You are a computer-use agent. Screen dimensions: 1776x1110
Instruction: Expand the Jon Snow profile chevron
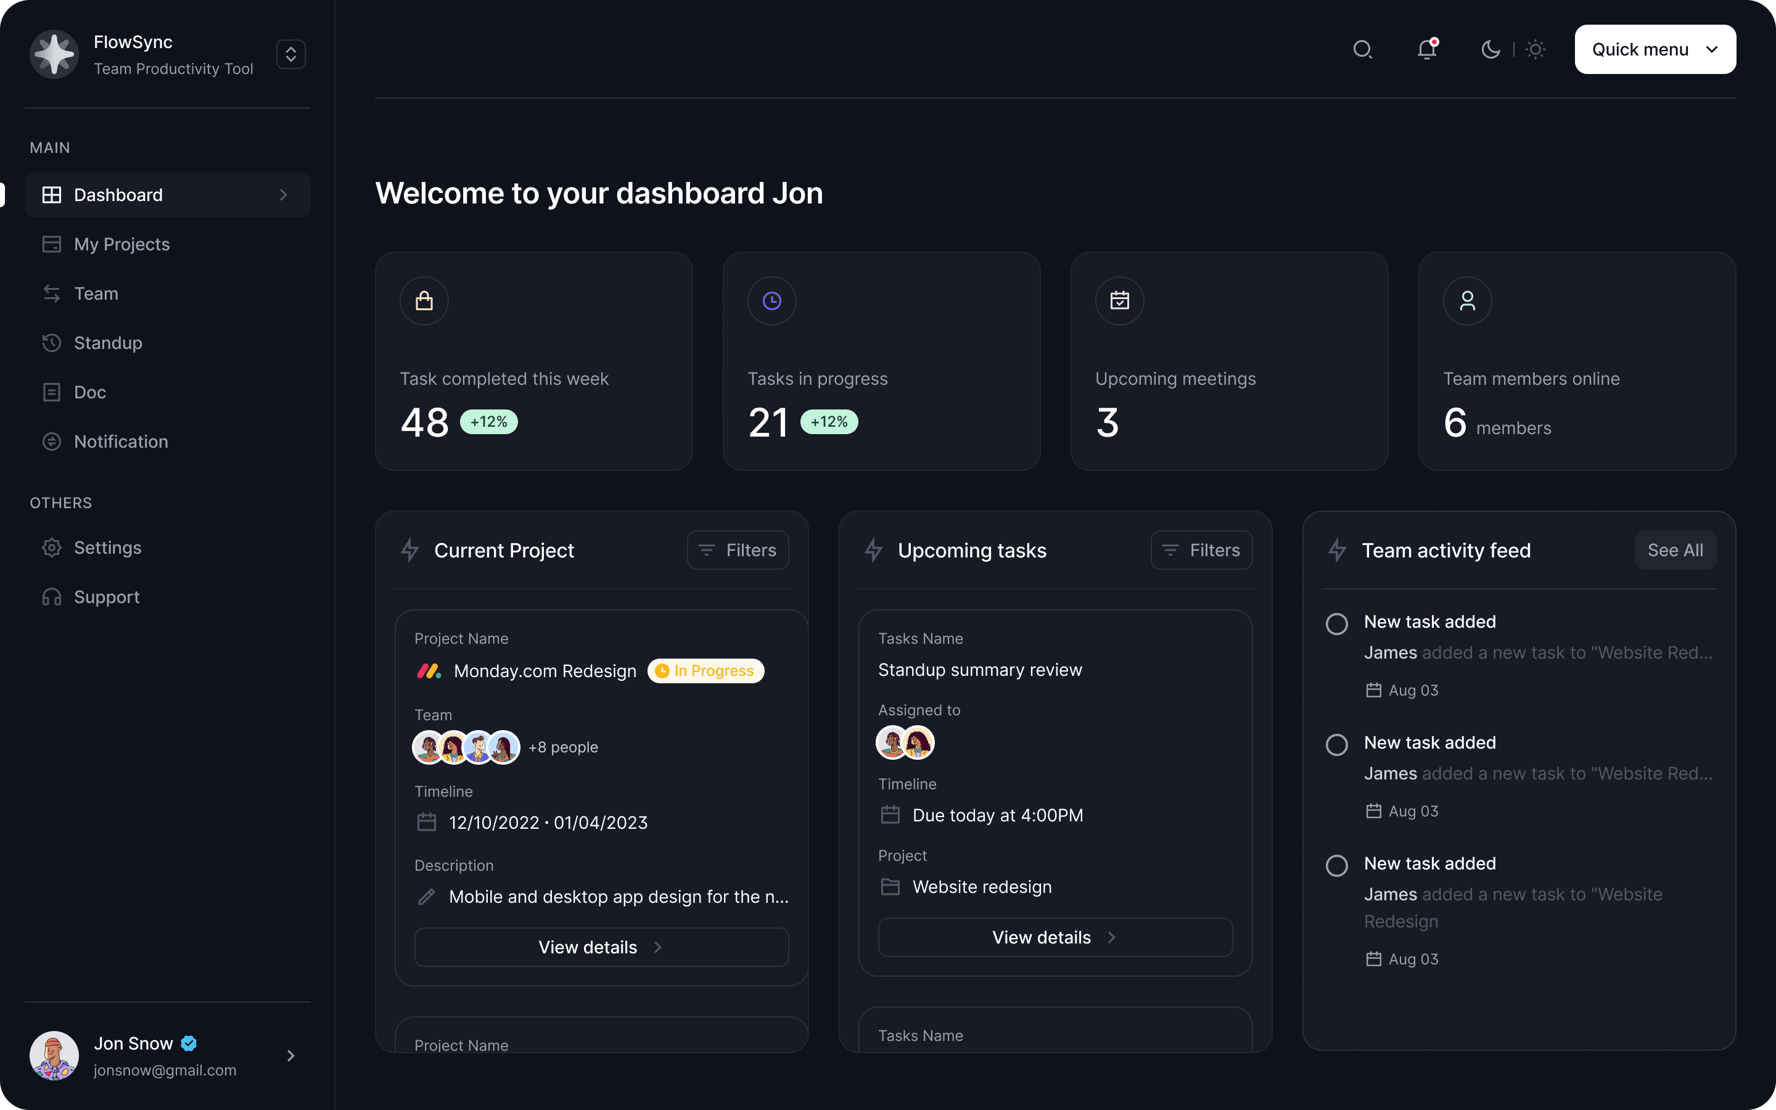[x=290, y=1056]
